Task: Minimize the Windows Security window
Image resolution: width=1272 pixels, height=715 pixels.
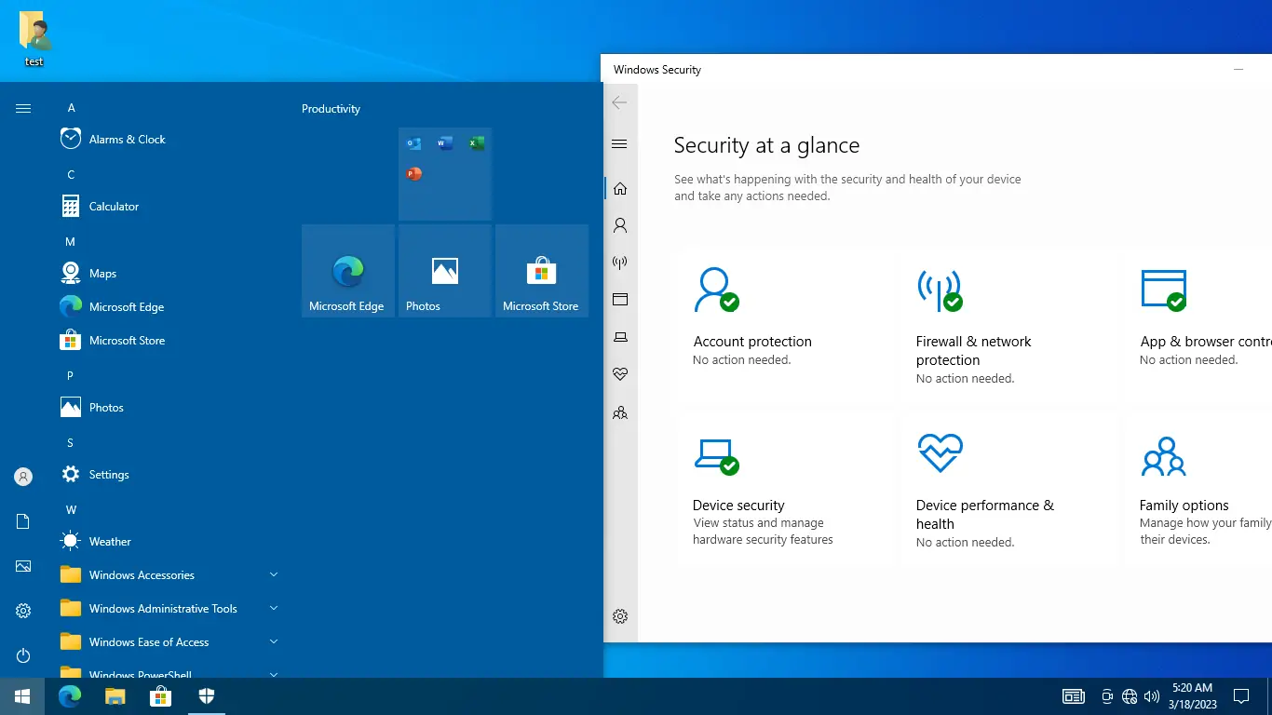Action: pos(1238,69)
